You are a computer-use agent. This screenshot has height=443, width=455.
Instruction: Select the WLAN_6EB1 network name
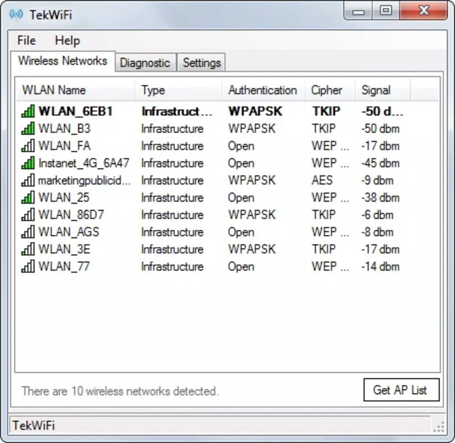(x=75, y=111)
